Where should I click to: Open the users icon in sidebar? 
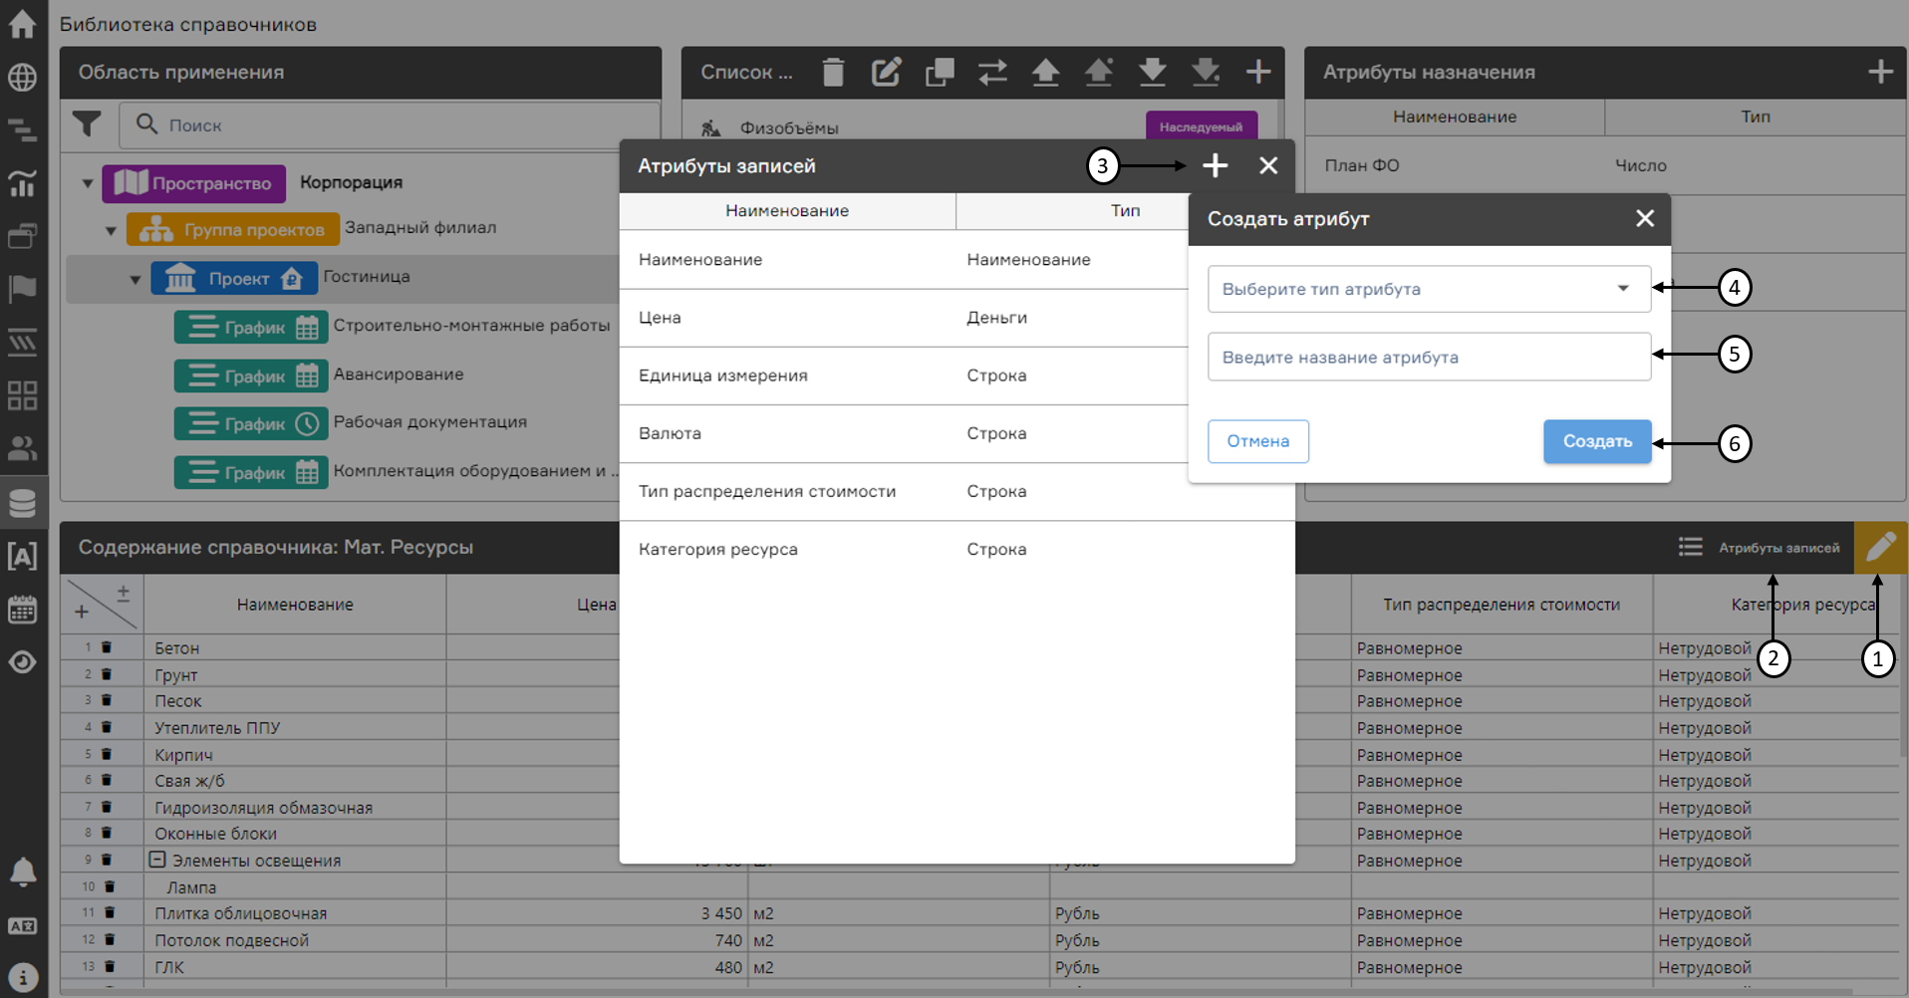tap(22, 449)
